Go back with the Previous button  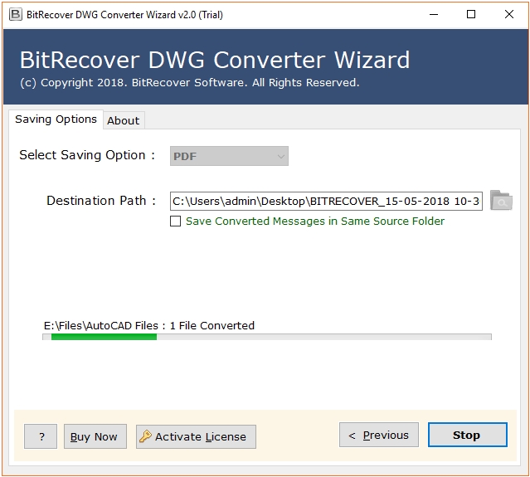378,435
